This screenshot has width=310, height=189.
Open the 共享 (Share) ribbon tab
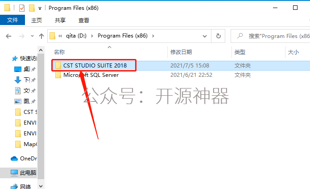[x=60, y=20]
